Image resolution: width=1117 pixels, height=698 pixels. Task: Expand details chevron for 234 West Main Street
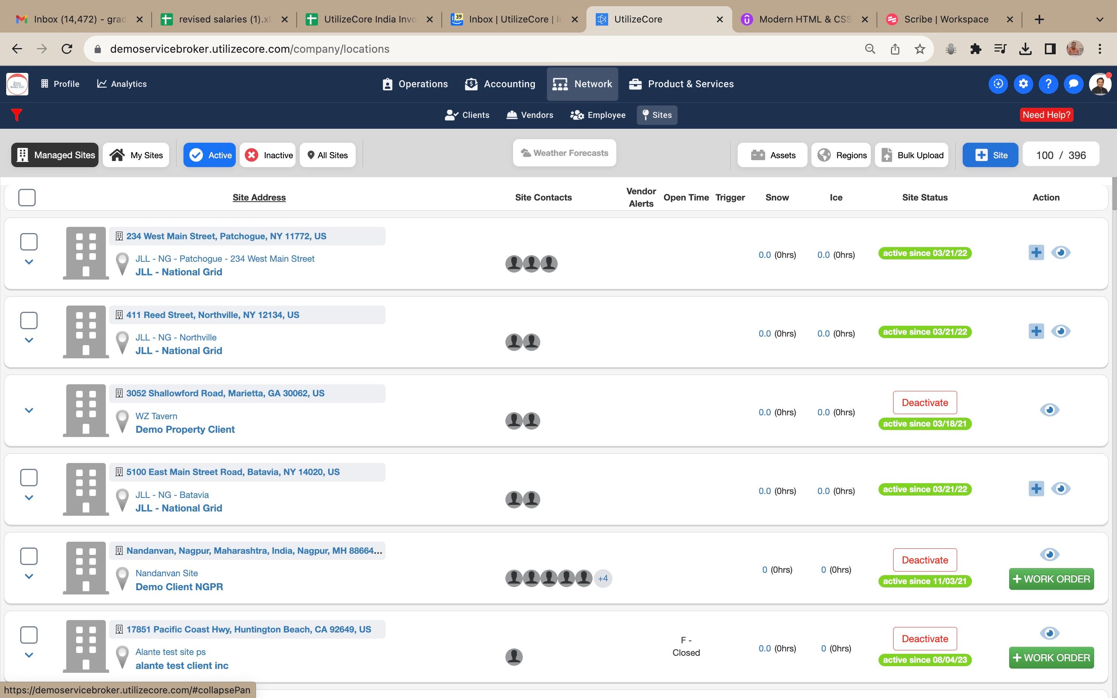29,262
